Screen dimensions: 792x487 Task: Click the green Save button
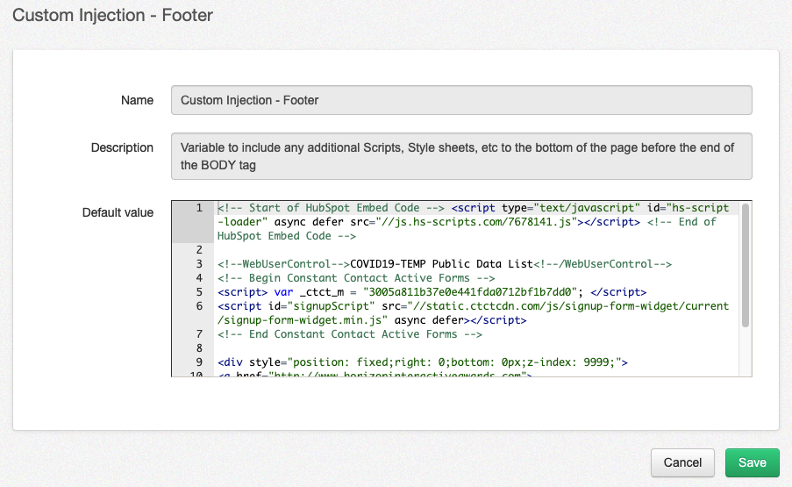753,462
